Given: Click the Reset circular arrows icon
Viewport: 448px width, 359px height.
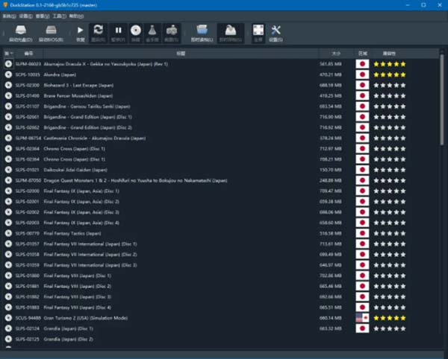Looking at the screenshot, I should [98, 31].
